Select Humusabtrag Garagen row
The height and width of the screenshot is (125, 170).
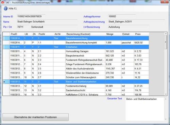pos(79,51)
